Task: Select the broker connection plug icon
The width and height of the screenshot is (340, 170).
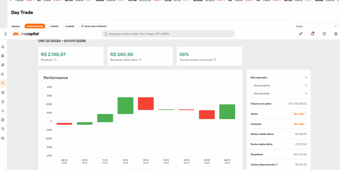Action: coord(301,34)
